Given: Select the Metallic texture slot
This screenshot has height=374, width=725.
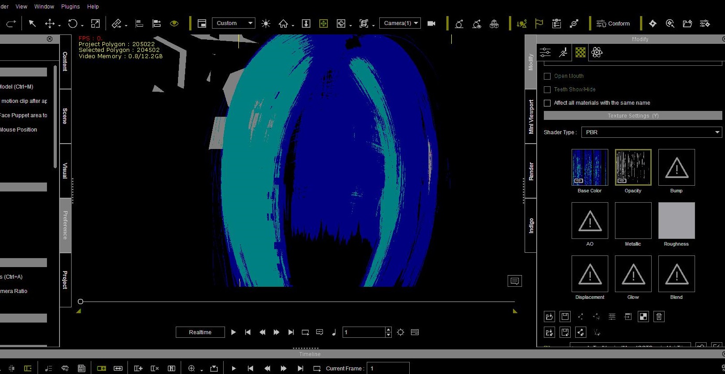Looking at the screenshot, I should (x=633, y=221).
